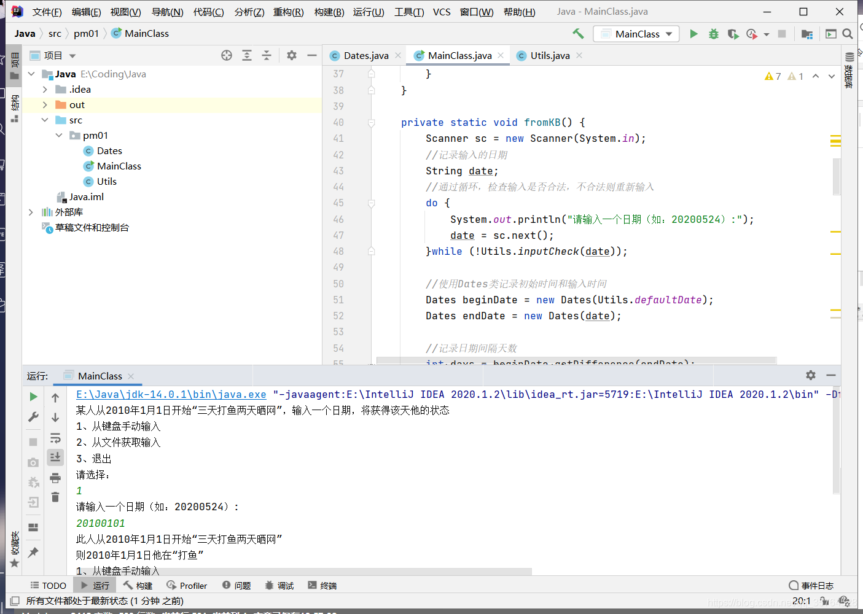The image size is (863, 614).
Task: Click the down arrow in Run console
Action: 55,418
